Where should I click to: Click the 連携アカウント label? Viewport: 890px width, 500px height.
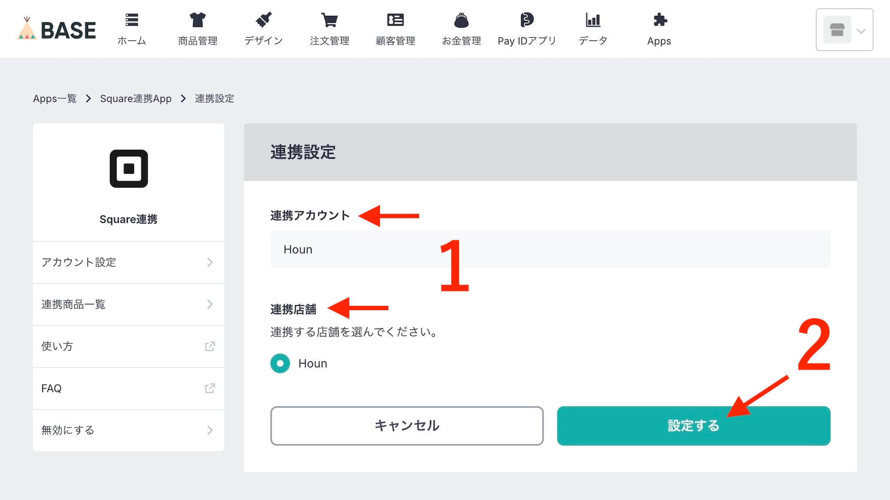pos(310,216)
